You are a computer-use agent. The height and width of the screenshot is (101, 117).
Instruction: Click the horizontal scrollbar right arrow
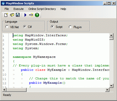(x=107, y=90)
